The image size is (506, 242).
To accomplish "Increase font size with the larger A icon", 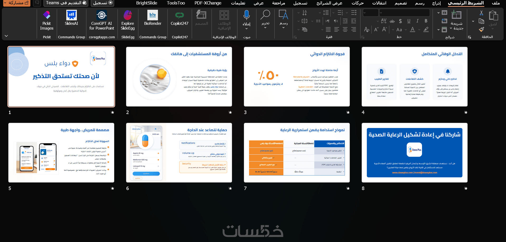I will (x=385, y=29).
